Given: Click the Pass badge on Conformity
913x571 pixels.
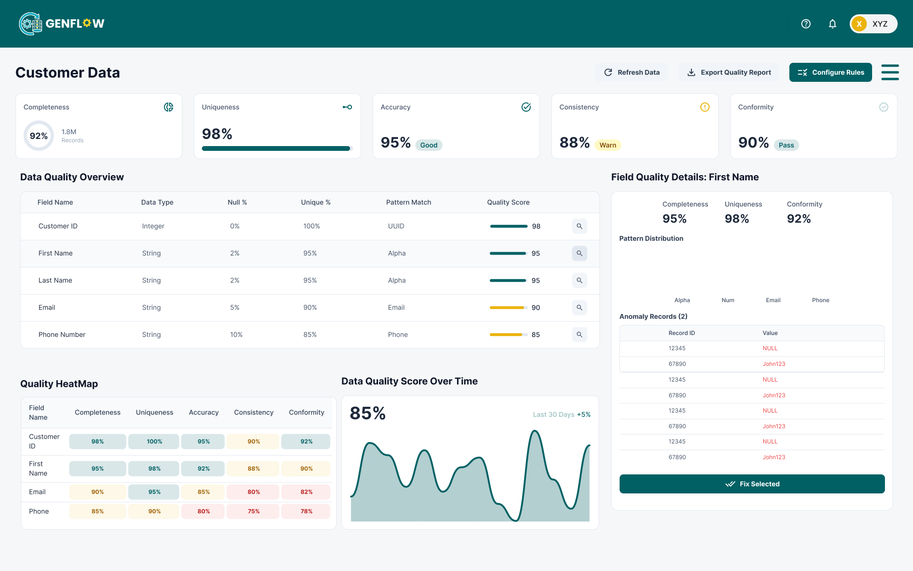Looking at the screenshot, I should point(786,145).
